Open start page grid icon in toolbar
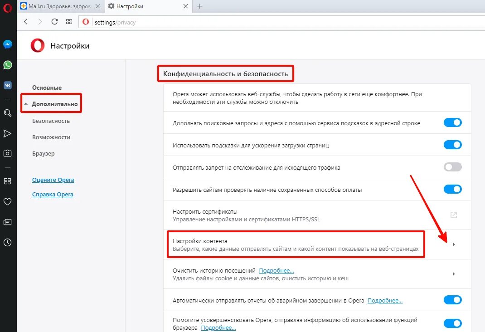Viewport: 485px width, 332px height. [x=69, y=21]
